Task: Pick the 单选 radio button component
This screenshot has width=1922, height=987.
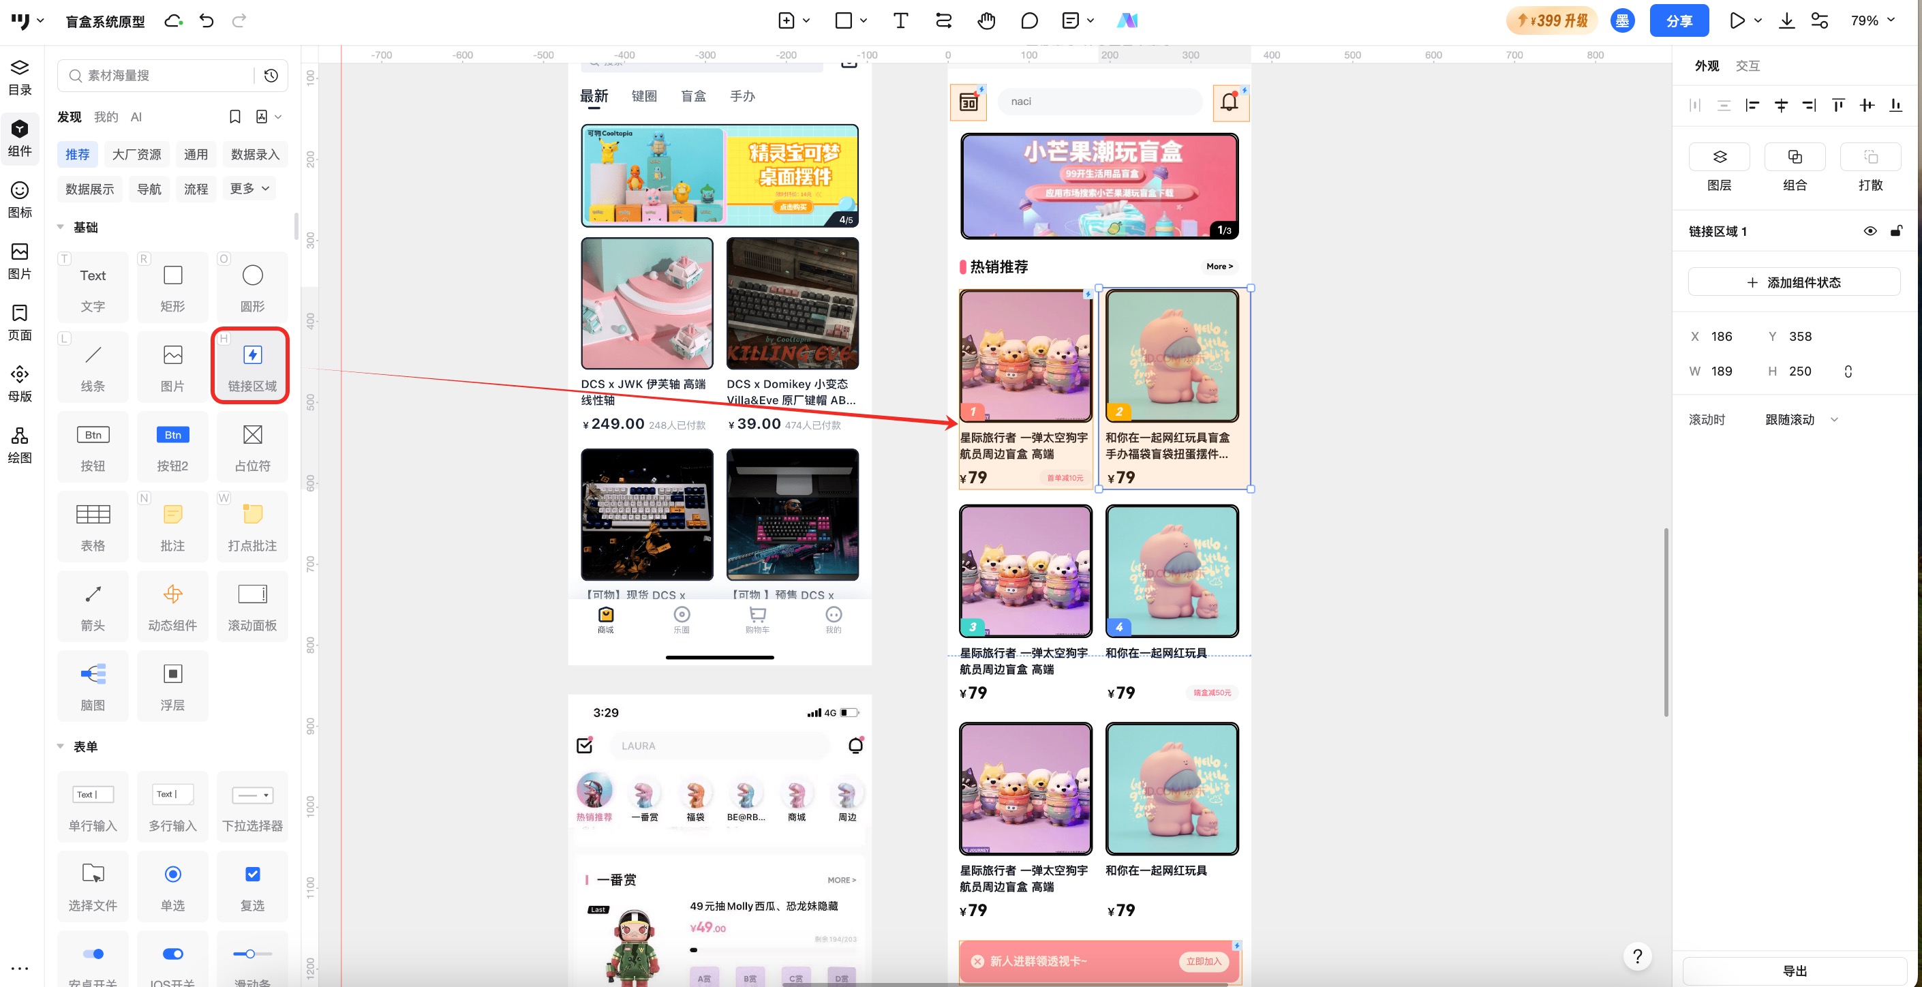Action: [x=172, y=885]
